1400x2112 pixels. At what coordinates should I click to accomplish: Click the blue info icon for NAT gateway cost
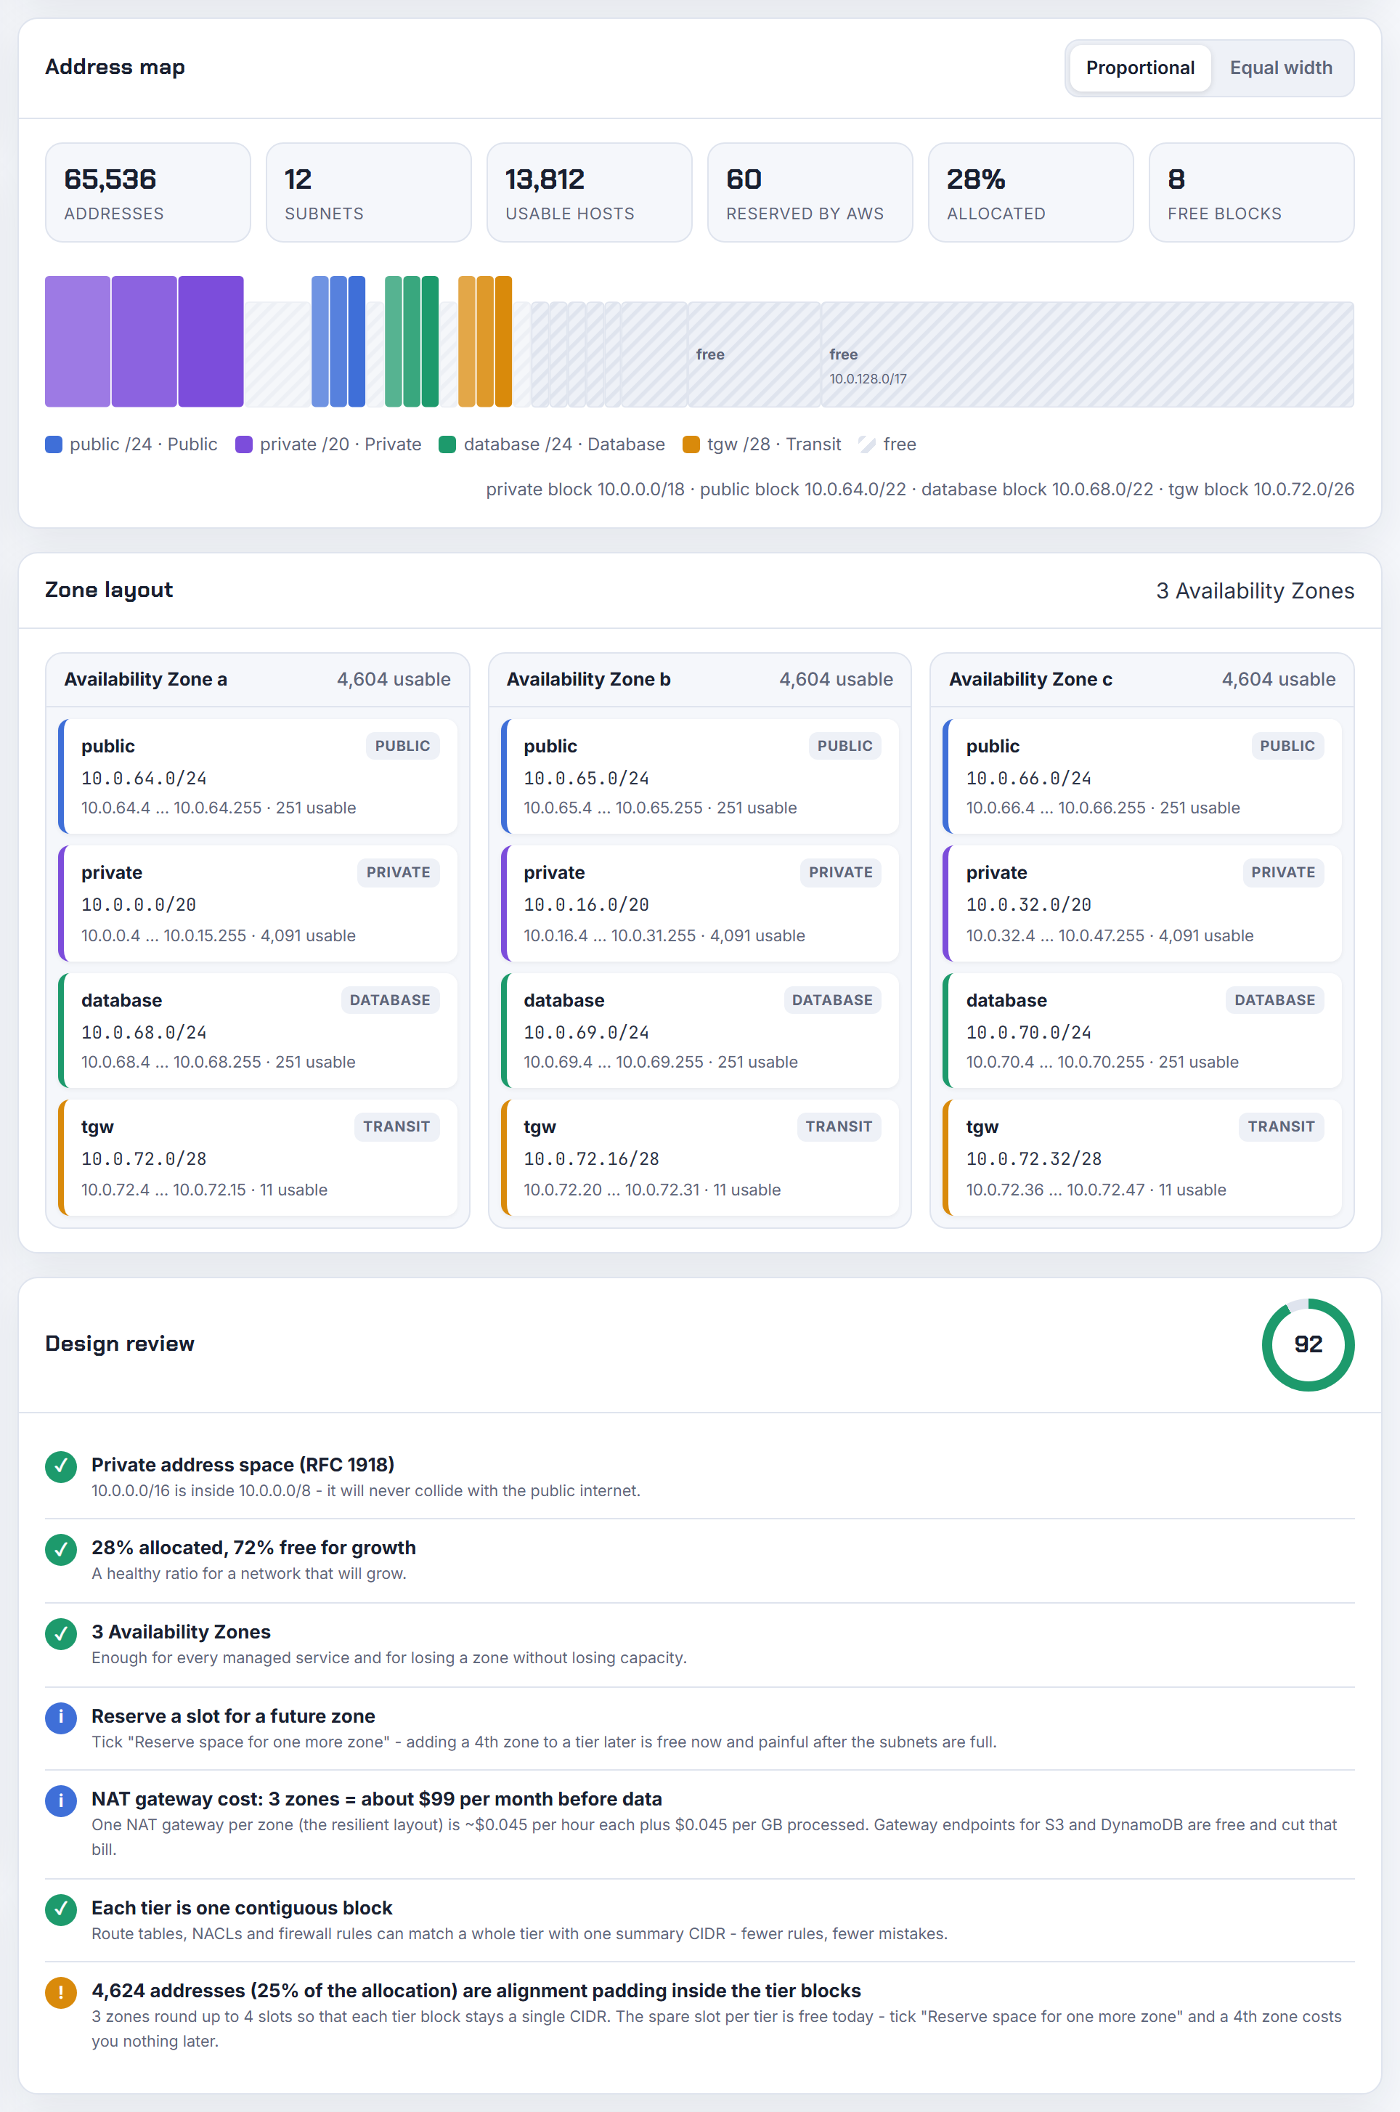[61, 1800]
